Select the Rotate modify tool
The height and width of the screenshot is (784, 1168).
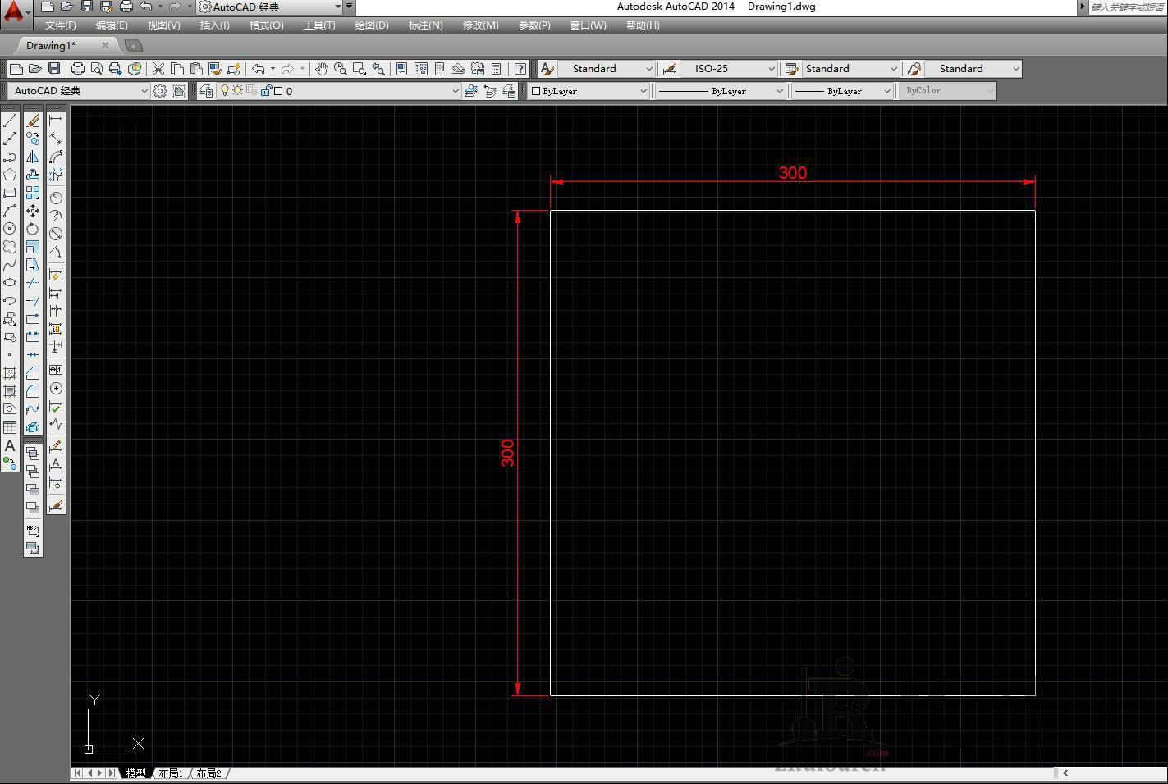click(33, 229)
